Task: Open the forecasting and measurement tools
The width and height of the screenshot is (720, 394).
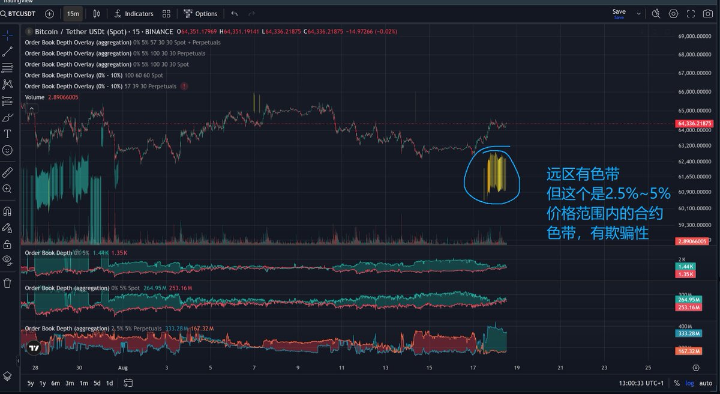Action: 8,101
